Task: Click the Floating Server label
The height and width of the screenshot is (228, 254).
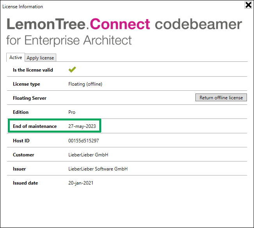Action: 30,98
